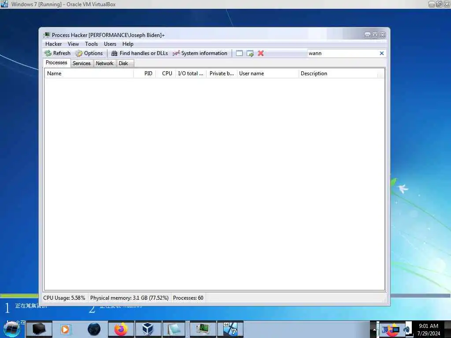Screen dimensions: 451x338
Task: Open the Help menu
Action: pos(128,44)
